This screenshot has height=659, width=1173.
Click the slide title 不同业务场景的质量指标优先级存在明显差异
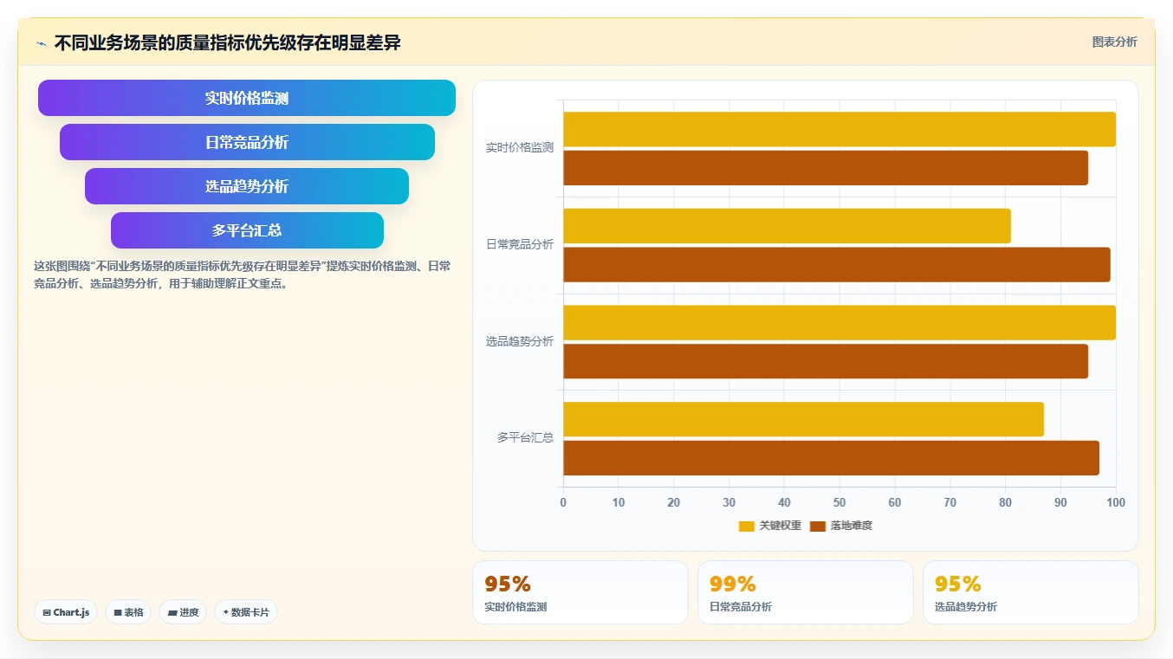[x=227, y=42]
